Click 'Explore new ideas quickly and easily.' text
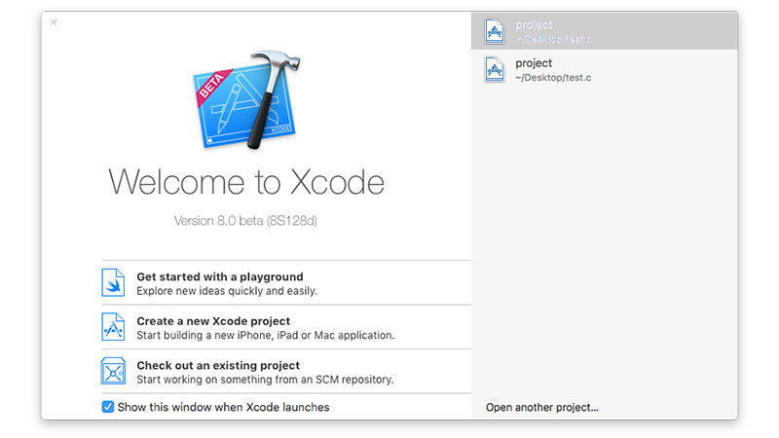The width and height of the screenshot is (779, 438). (227, 291)
